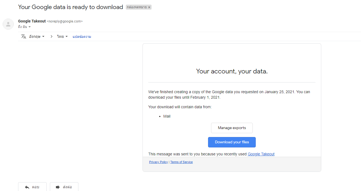The width and height of the screenshot is (361, 191).
Task: Click the noreply@google.com sender address
Action: click(x=65, y=21)
